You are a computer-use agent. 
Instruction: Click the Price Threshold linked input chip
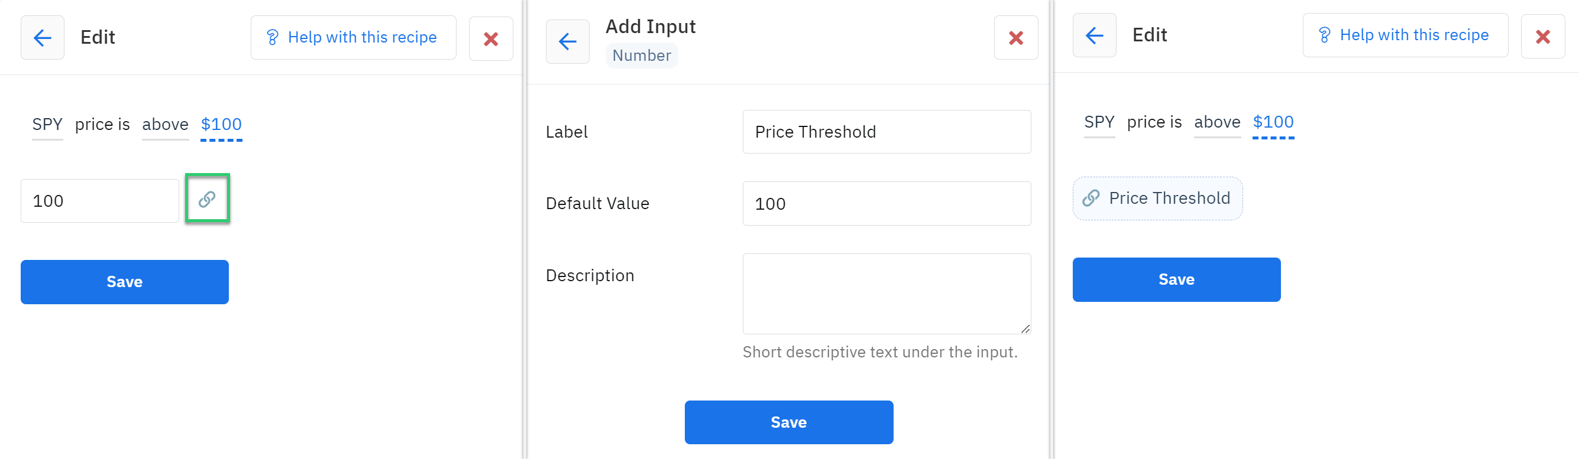[x=1157, y=198]
